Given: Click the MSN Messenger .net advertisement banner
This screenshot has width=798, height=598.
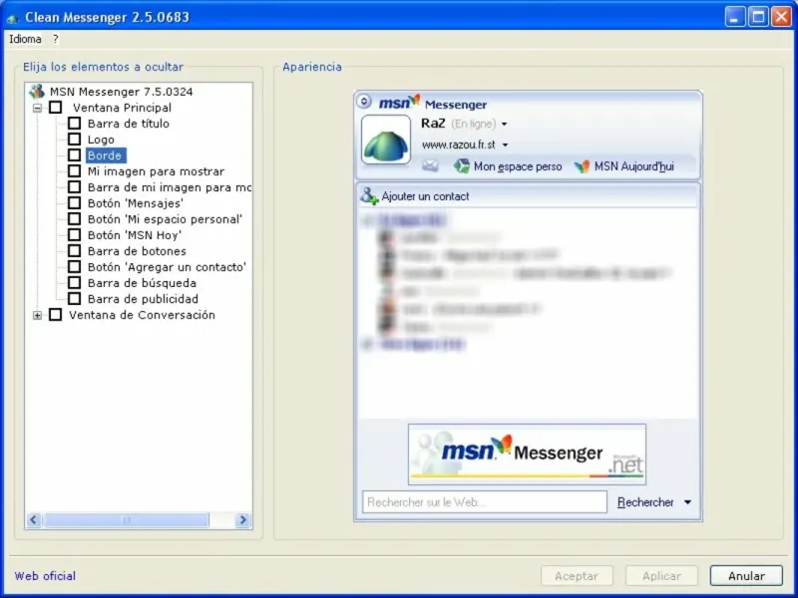Looking at the screenshot, I should (527, 454).
